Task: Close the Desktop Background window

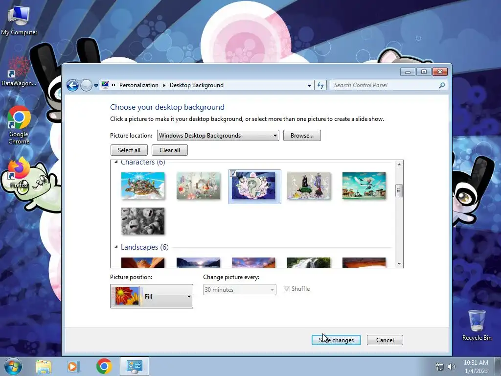Action: pos(440,72)
